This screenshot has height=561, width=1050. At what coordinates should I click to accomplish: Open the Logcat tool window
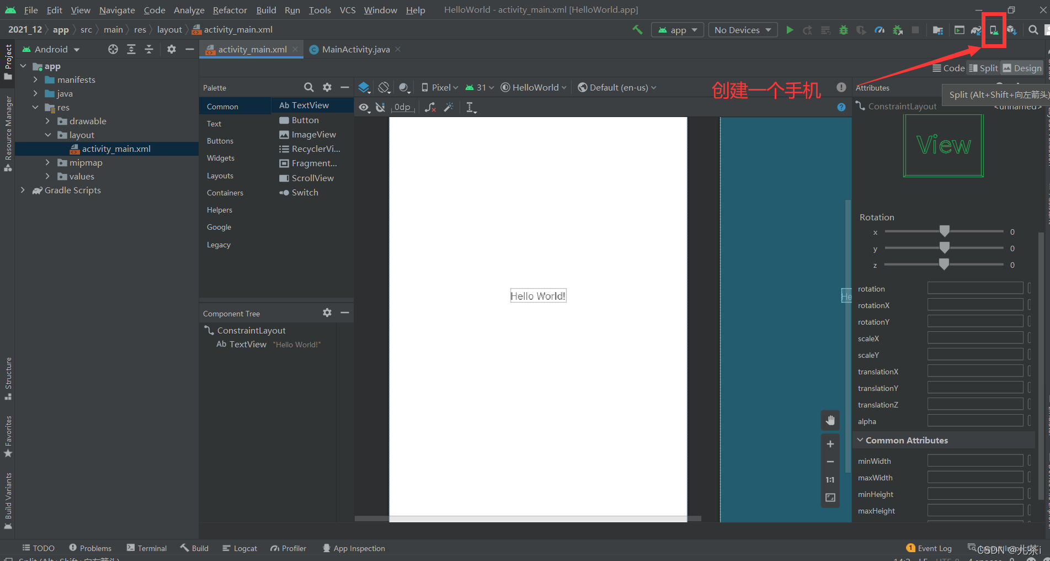240,548
